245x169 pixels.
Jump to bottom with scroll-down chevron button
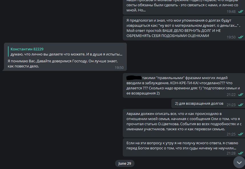tap(239, 162)
